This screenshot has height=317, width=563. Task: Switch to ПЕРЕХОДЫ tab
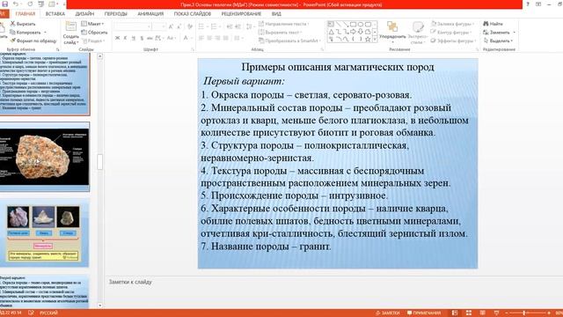coord(115,14)
